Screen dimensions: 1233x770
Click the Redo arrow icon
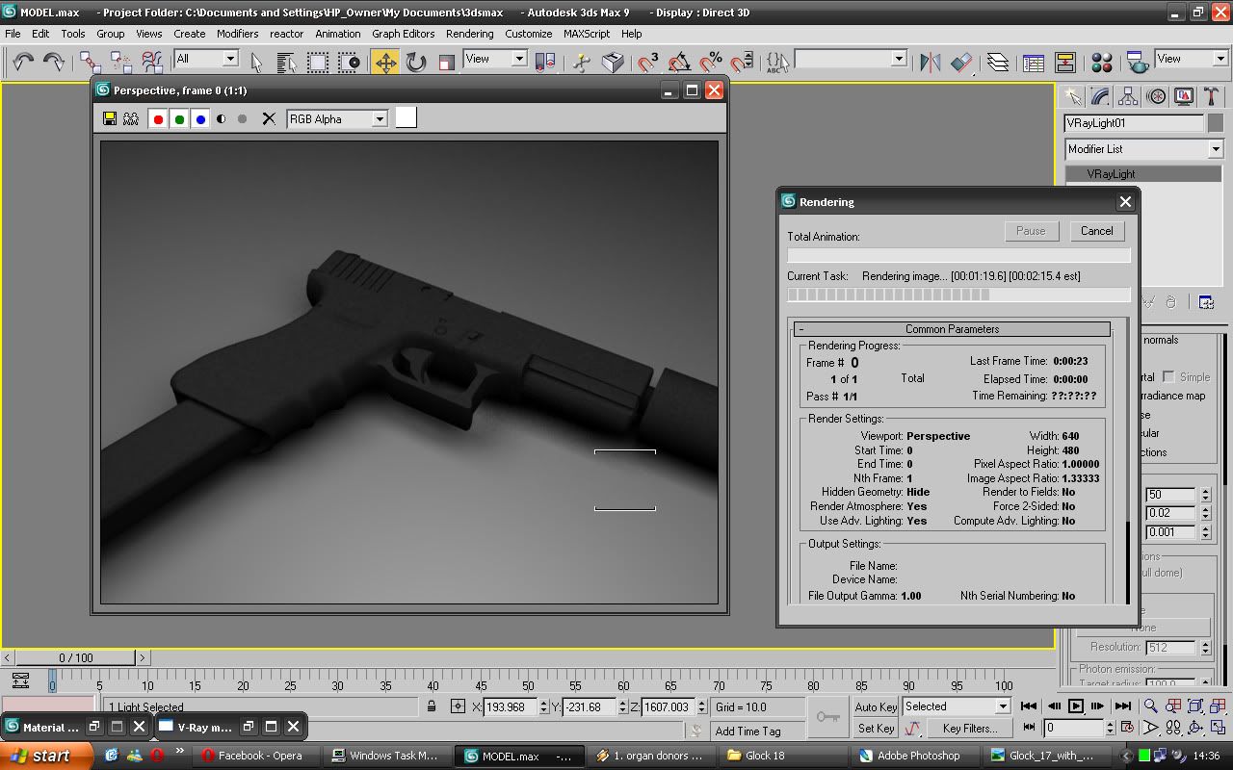click(x=54, y=62)
